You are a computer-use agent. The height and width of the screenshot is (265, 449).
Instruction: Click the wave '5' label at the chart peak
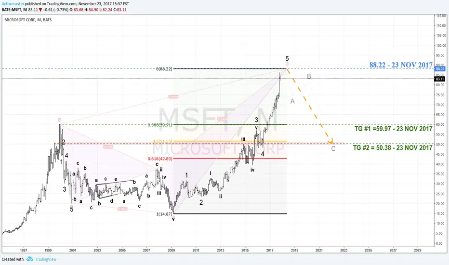click(287, 58)
